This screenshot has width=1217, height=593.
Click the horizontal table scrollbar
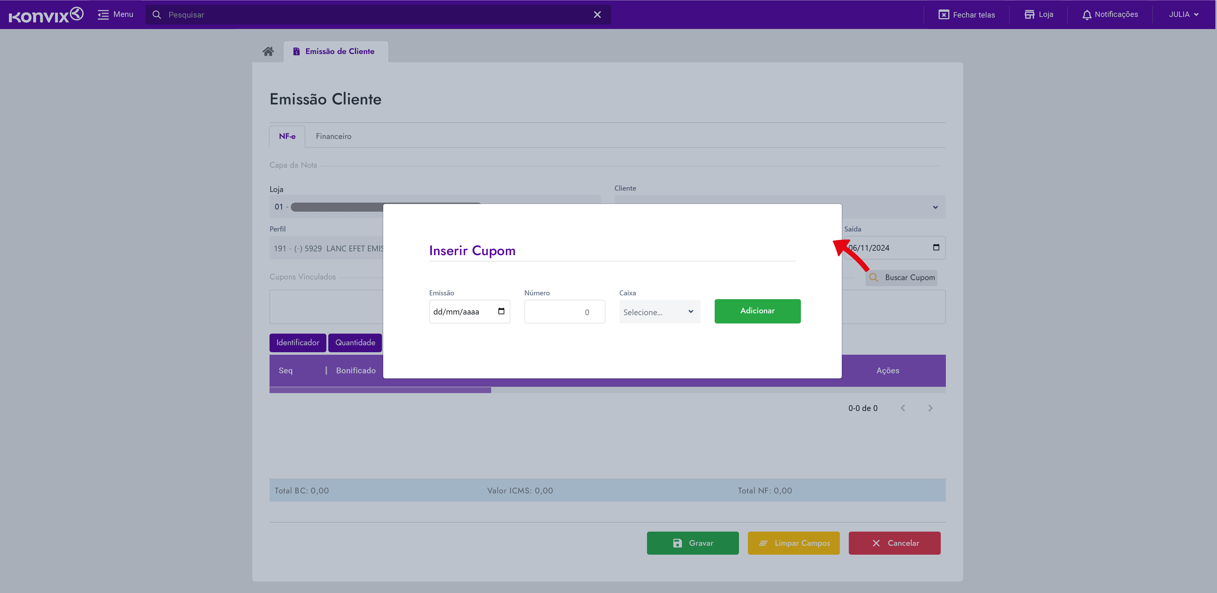tap(380, 390)
